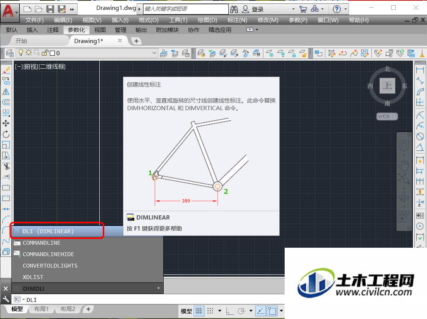This screenshot has width=427, height=319.
Task: Activate the Scale tool
Action: [6, 145]
